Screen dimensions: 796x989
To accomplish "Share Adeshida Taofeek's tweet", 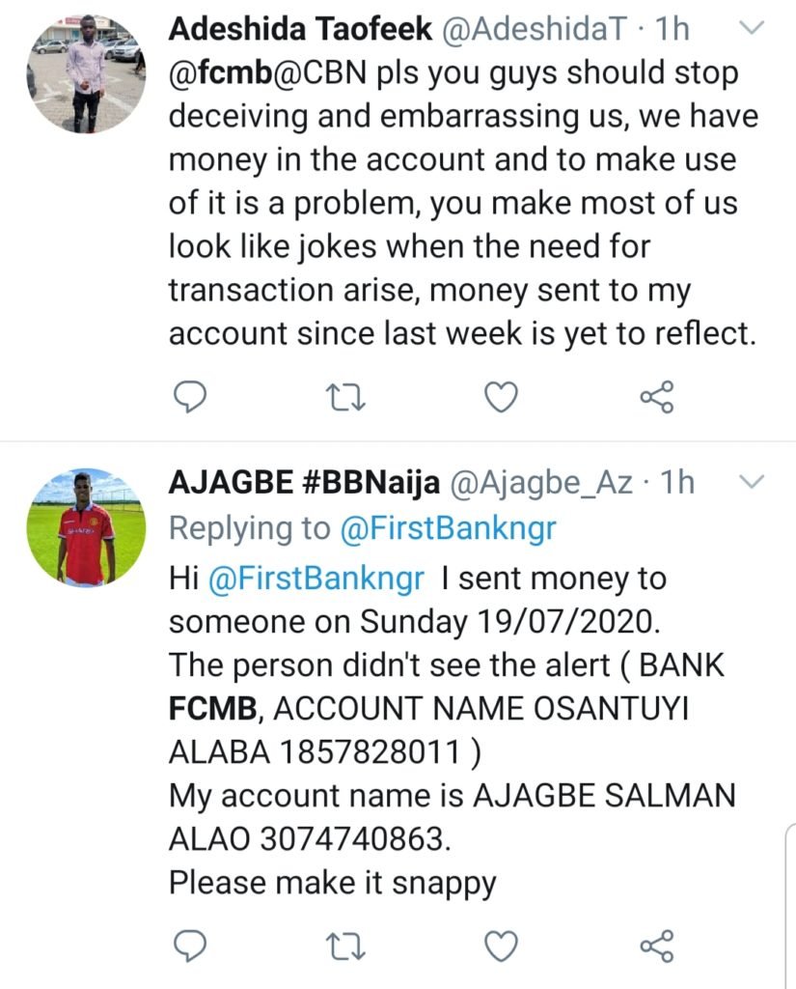I will [658, 396].
